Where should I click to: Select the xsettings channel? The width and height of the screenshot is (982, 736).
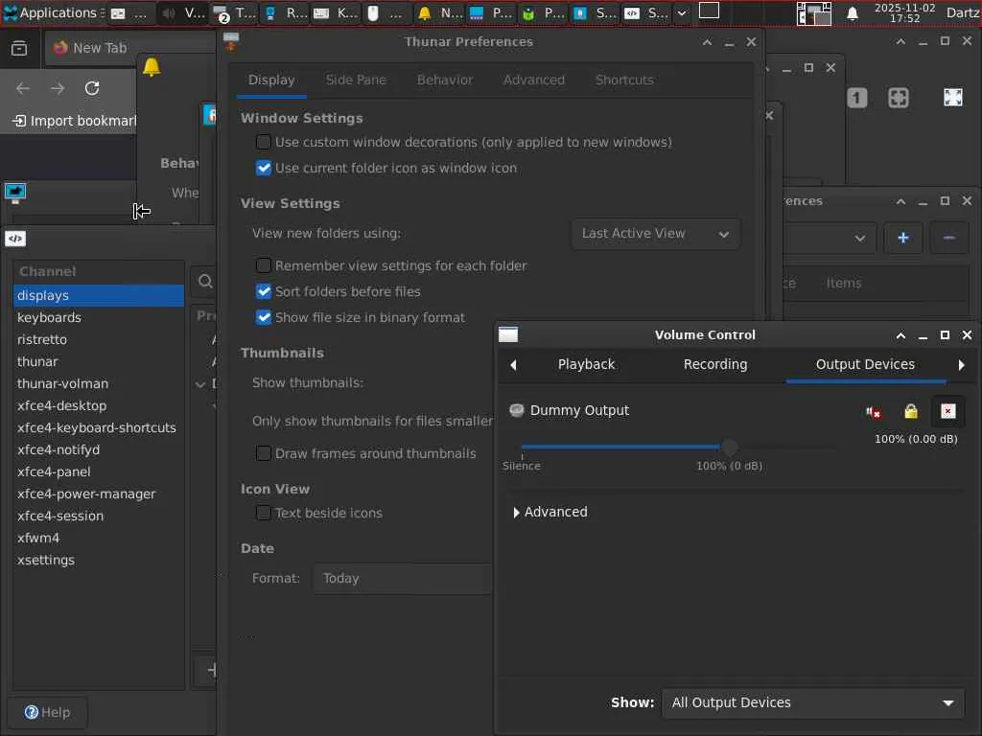99,560
